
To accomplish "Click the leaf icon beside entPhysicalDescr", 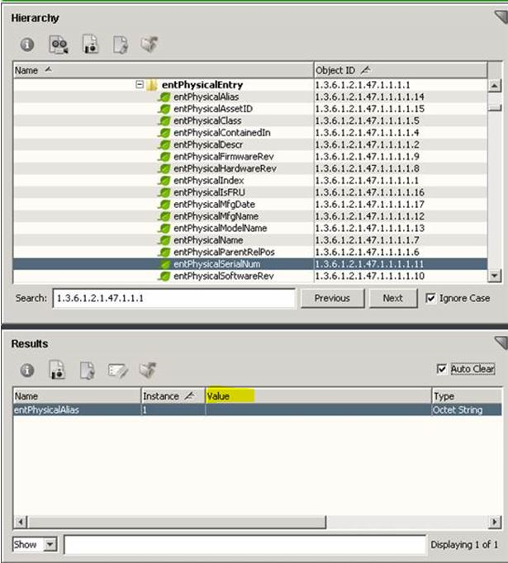I will [164, 144].
